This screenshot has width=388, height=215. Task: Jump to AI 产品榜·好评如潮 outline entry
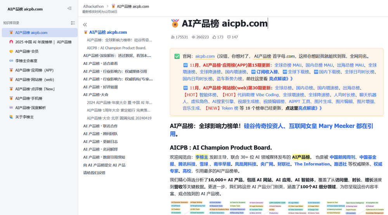[100, 87]
